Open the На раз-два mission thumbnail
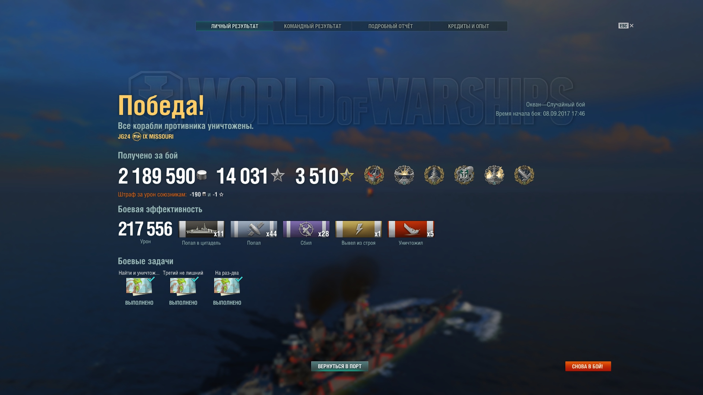 click(x=227, y=286)
